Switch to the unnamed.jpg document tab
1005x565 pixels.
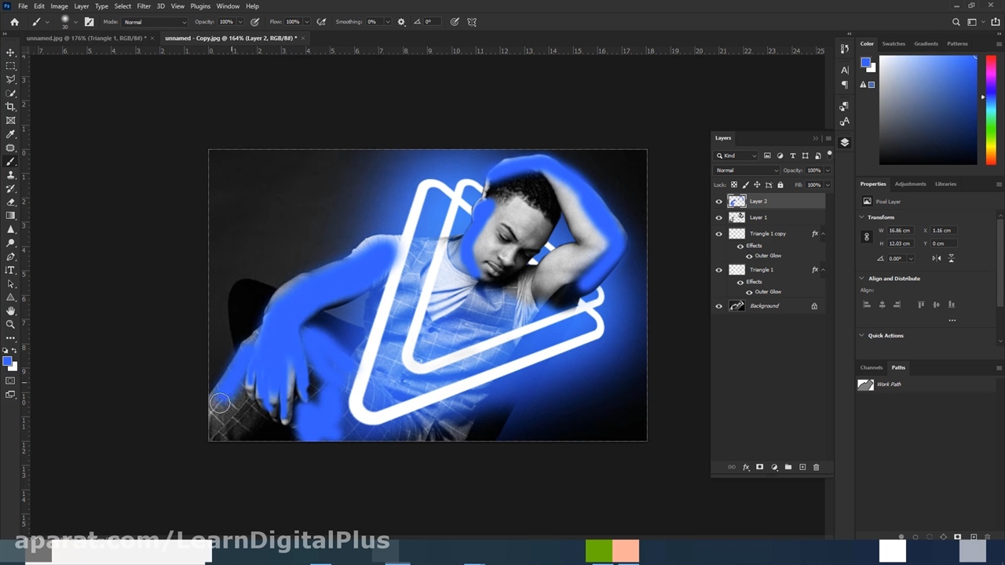tap(85, 38)
